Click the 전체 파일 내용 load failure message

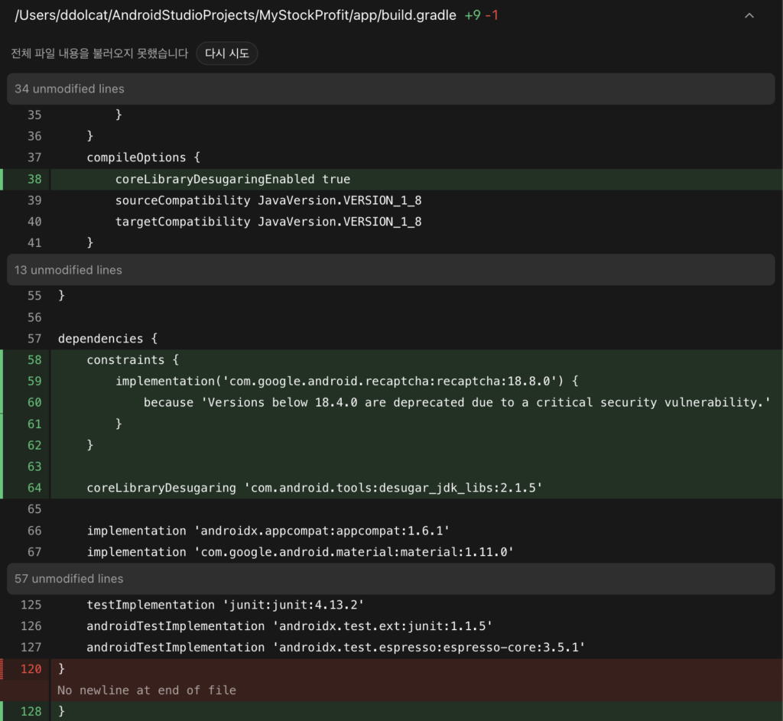(100, 54)
